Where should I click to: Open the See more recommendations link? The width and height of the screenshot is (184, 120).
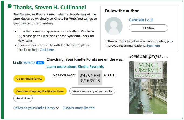153,46
